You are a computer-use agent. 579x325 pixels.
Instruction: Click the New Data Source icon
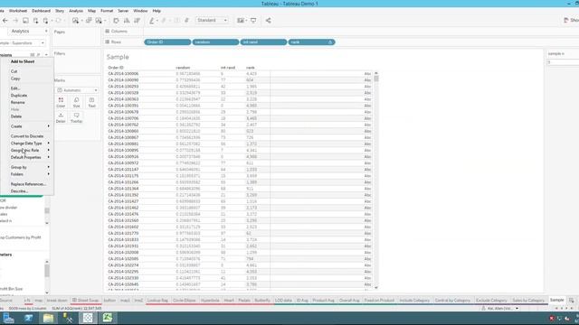click(x=35, y=21)
